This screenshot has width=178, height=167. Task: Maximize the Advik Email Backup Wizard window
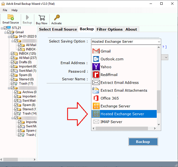click(161, 4)
